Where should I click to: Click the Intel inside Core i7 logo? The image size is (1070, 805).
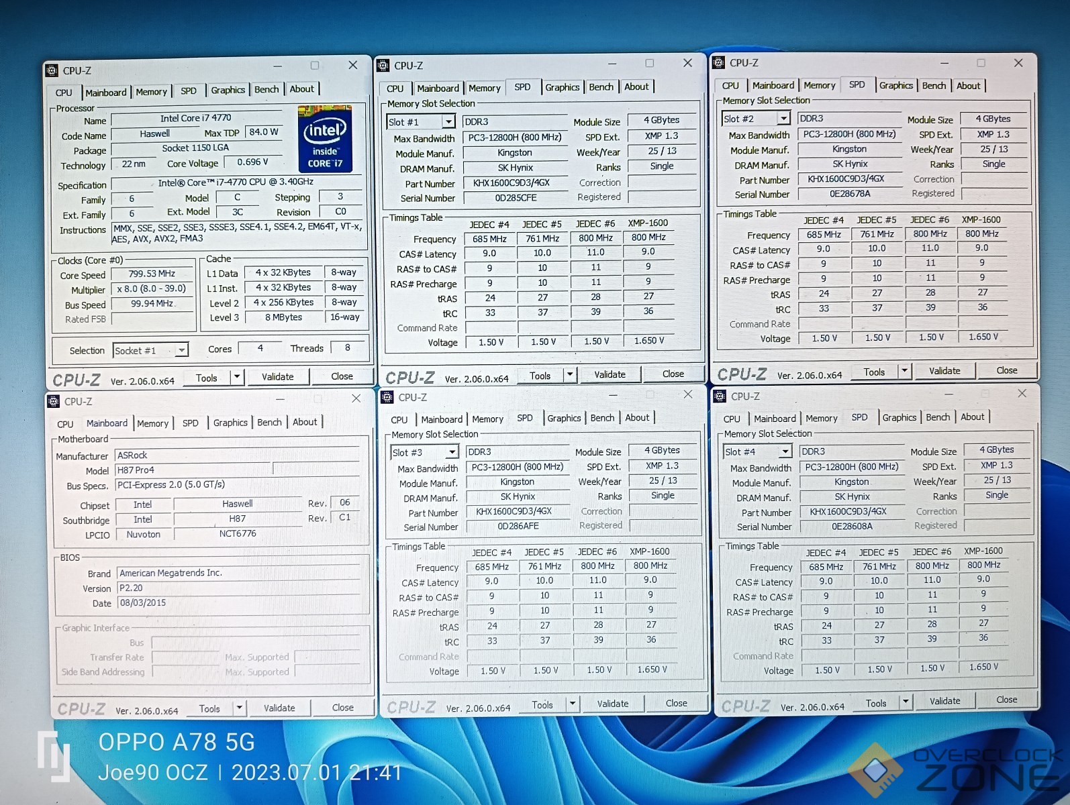325,139
